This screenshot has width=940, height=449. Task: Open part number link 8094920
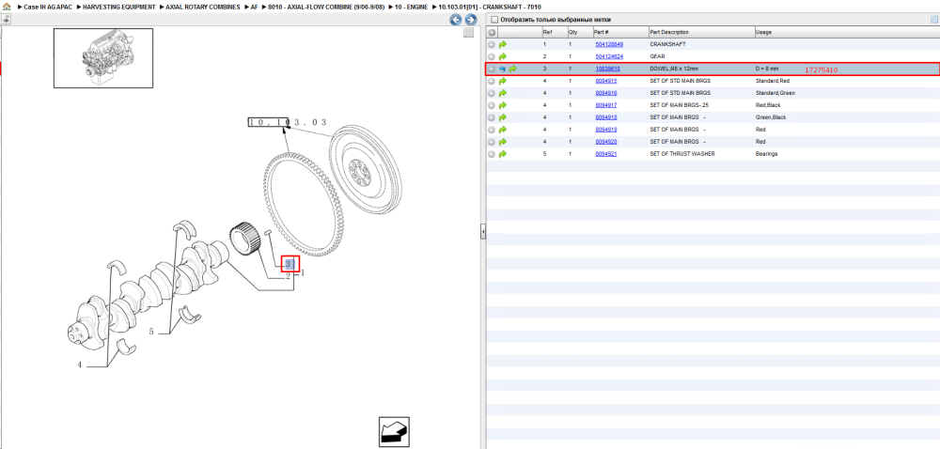click(606, 142)
